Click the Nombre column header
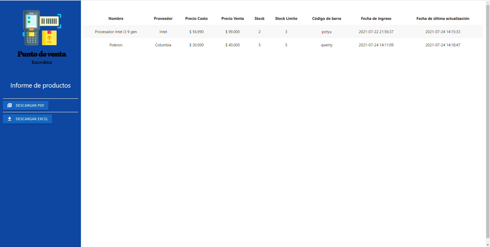 pos(116,19)
